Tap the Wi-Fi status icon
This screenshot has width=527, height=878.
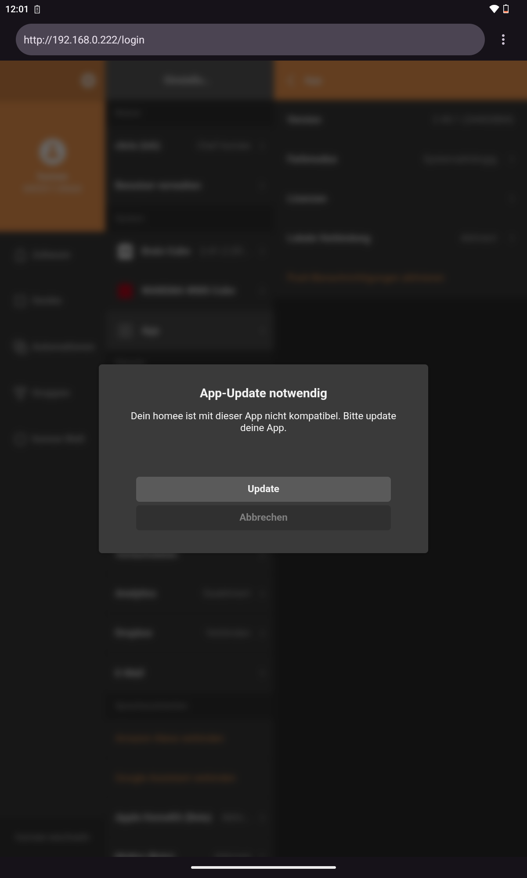click(494, 9)
